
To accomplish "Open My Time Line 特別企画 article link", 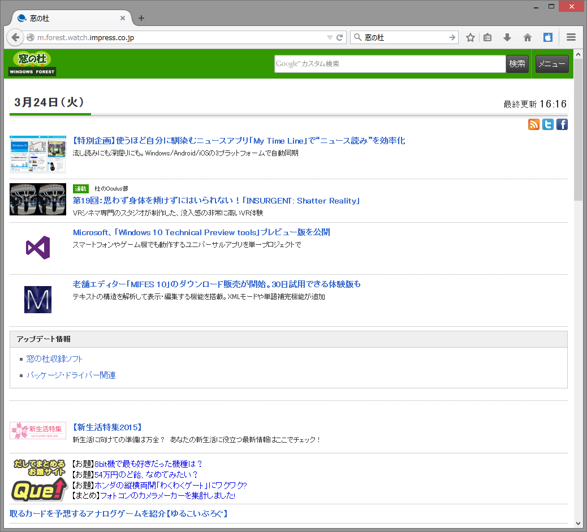I will point(239,141).
